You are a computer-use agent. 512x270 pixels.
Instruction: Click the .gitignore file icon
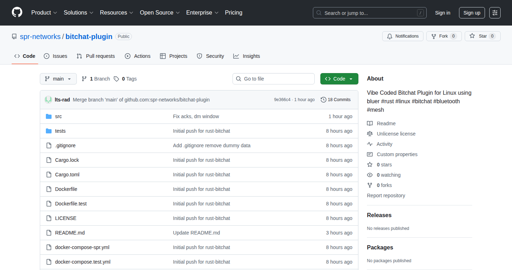point(49,145)
